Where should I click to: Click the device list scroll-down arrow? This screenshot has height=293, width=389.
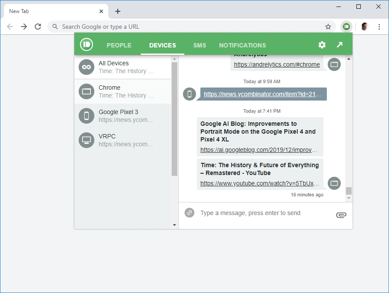pyautogui.click(x=174, y=225)
